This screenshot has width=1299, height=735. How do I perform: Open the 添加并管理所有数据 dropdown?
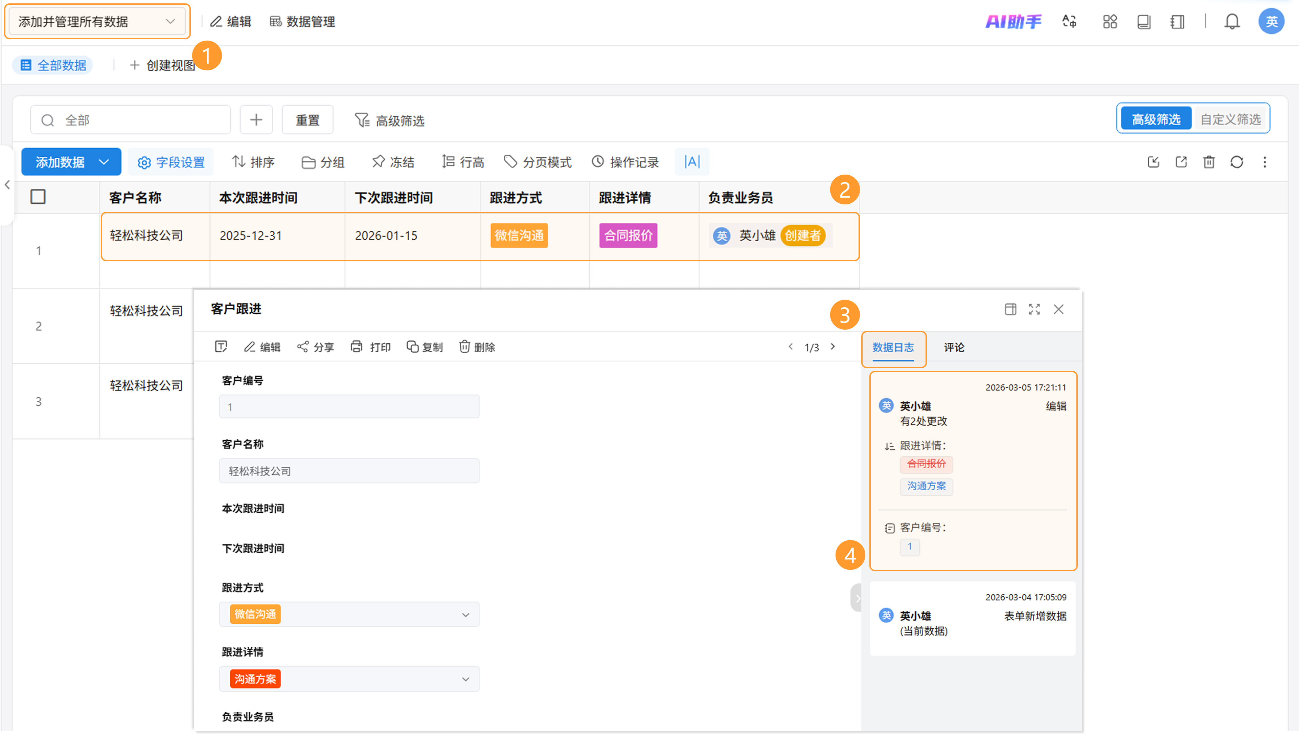click(x=97, y=22)
